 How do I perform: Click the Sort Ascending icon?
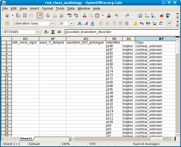click(147, 15)
